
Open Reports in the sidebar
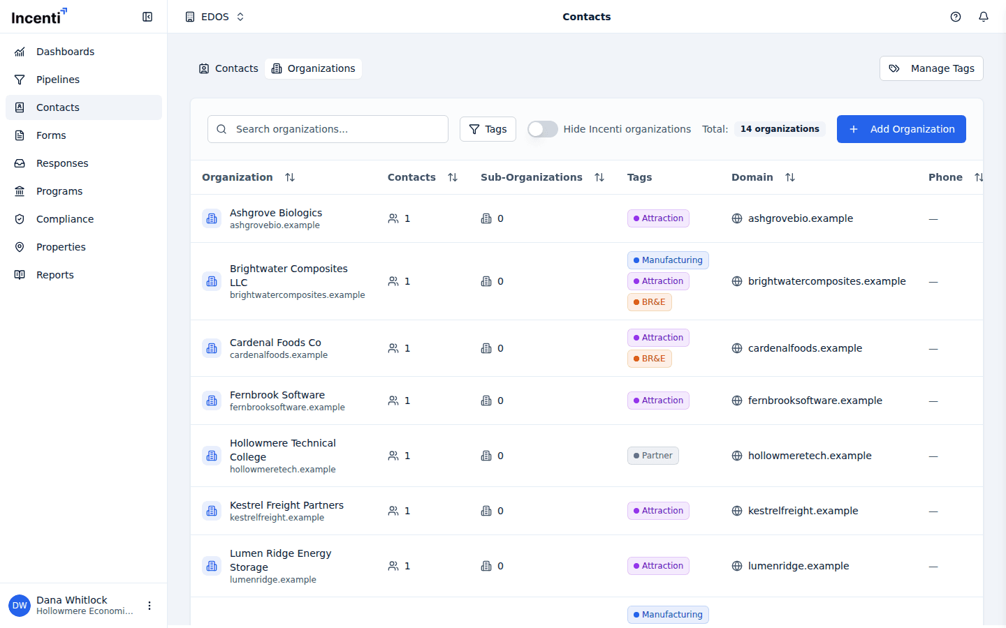point(84,275)
